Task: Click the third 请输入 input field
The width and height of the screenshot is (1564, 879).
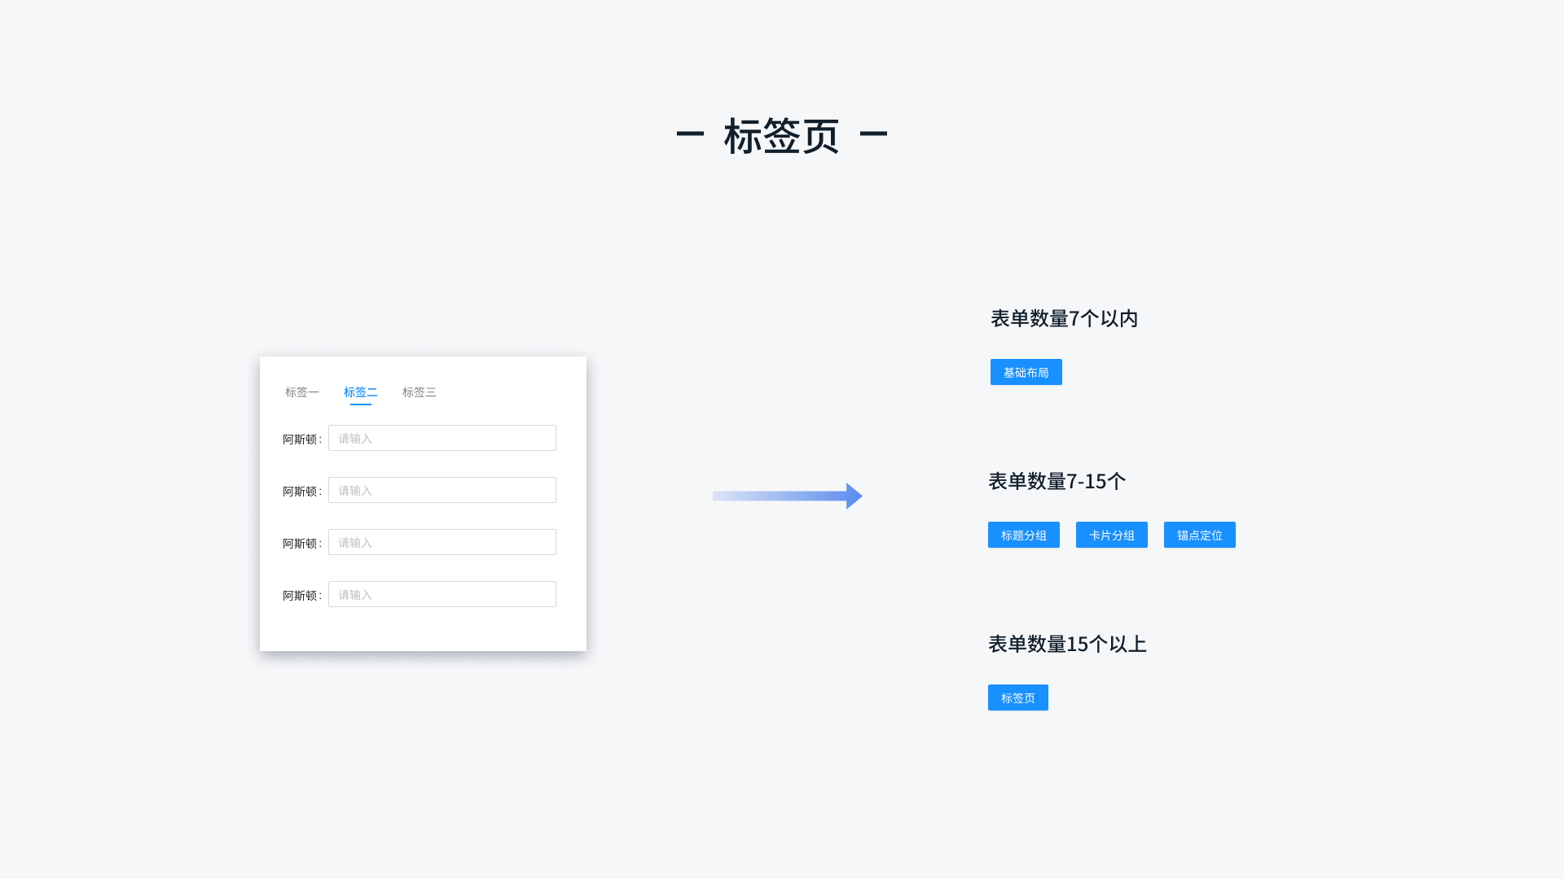Action: click(442, 543)
